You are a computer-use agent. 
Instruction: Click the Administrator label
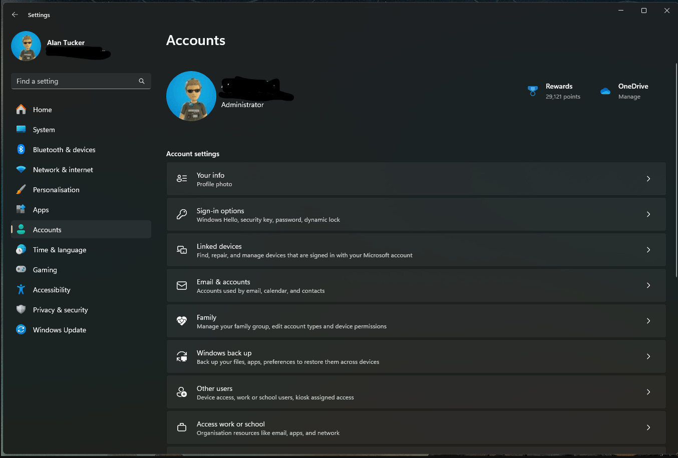tap(242, 105)
